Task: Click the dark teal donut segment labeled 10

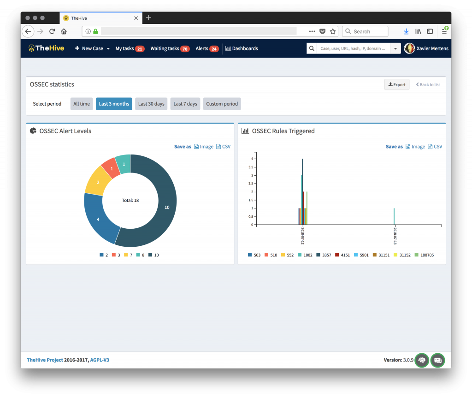Action: tap(167, 208)
